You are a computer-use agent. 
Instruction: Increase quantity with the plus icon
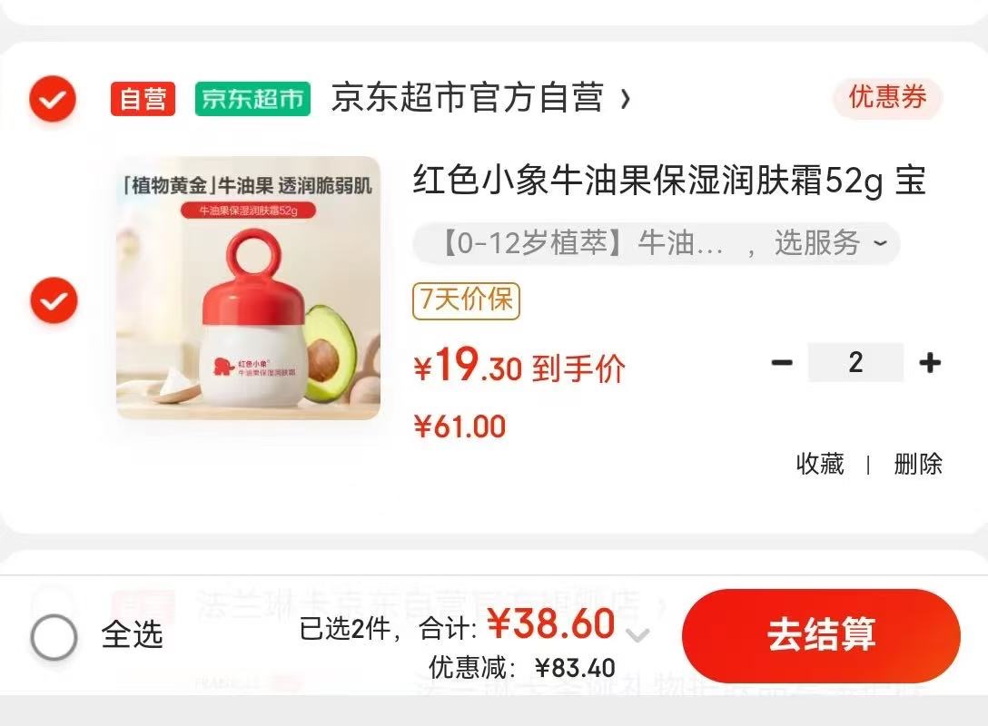[x=930, y=363]
